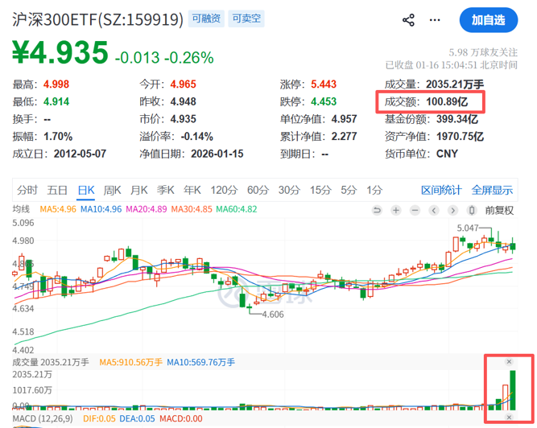Click the share icon near the title
This screenshot has height=428, width=537.
[x=408, y=20]
